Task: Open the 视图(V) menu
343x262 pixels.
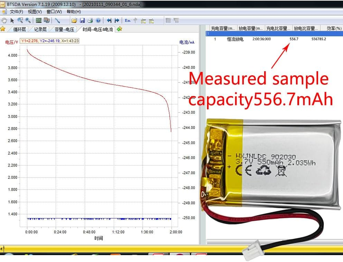Action: (x=35, y=11)
